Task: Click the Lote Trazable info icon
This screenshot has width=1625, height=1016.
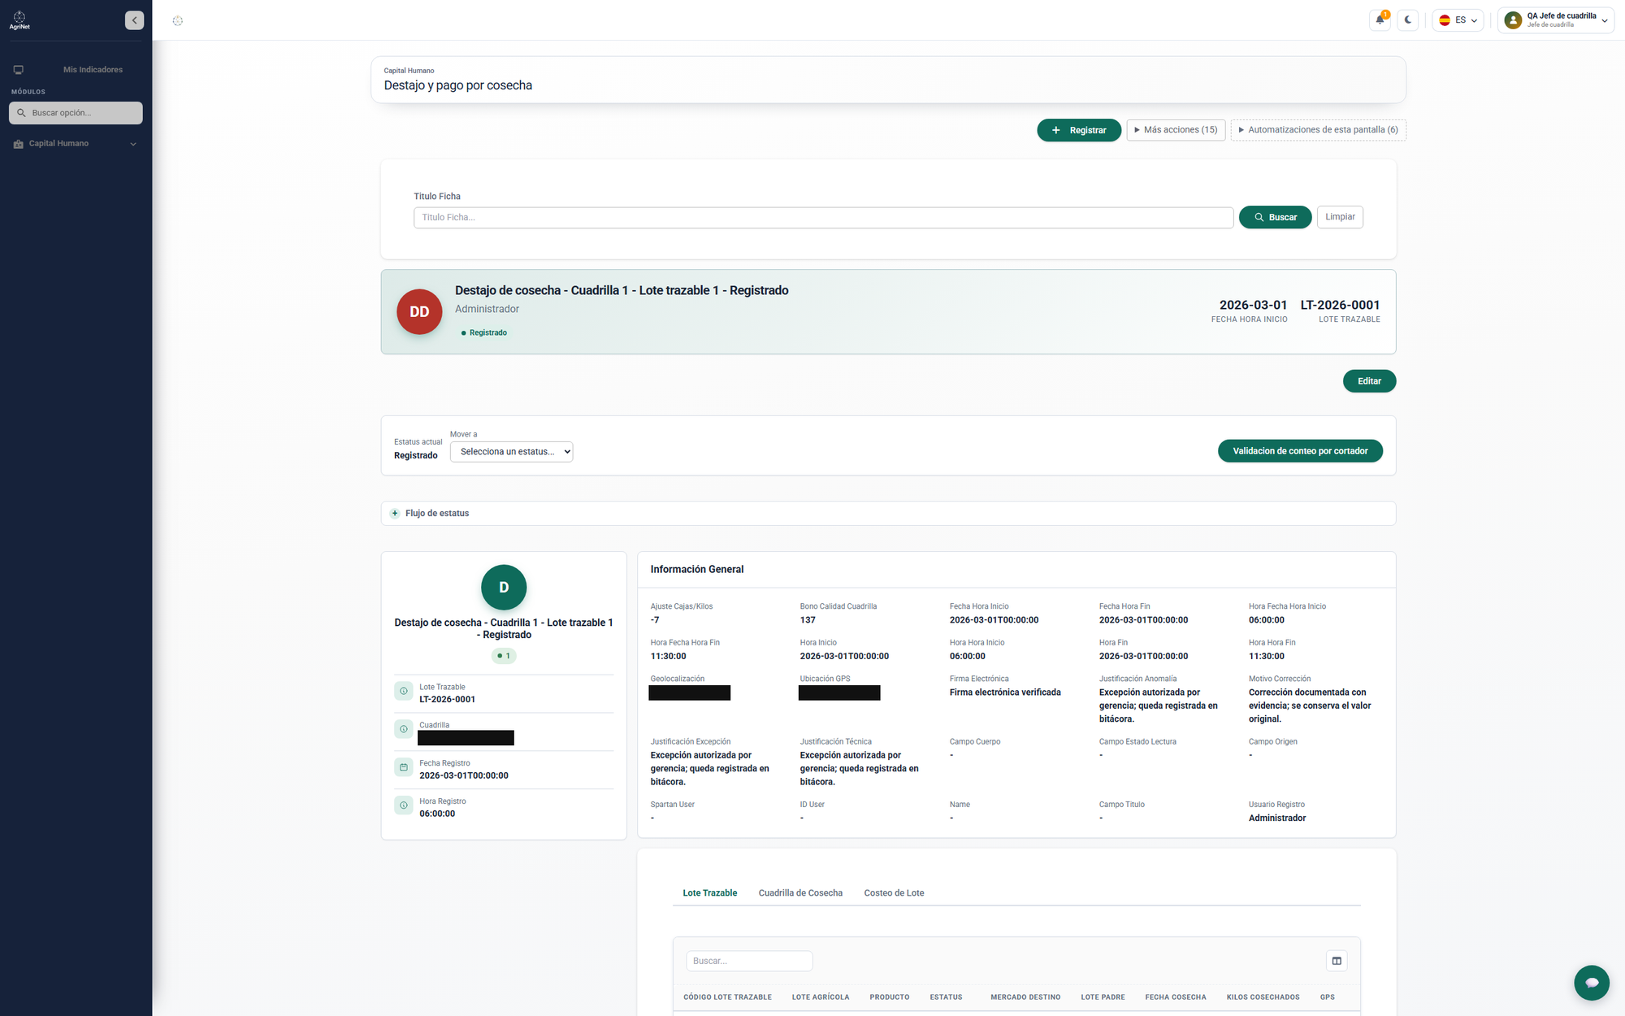Action: point(404,691)
